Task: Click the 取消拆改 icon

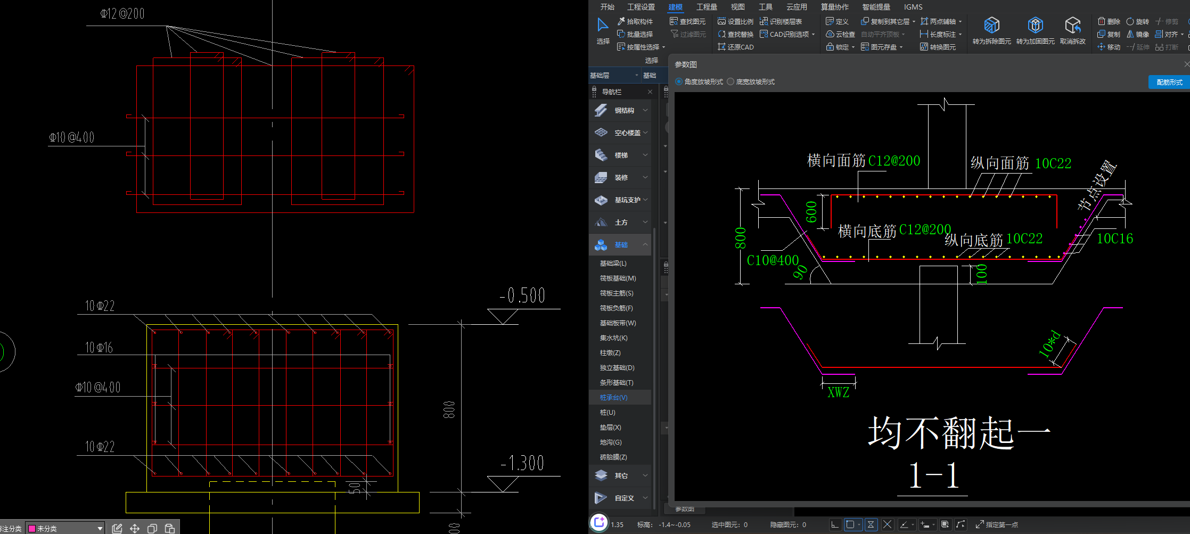Action: click(x=1072, y=26)
